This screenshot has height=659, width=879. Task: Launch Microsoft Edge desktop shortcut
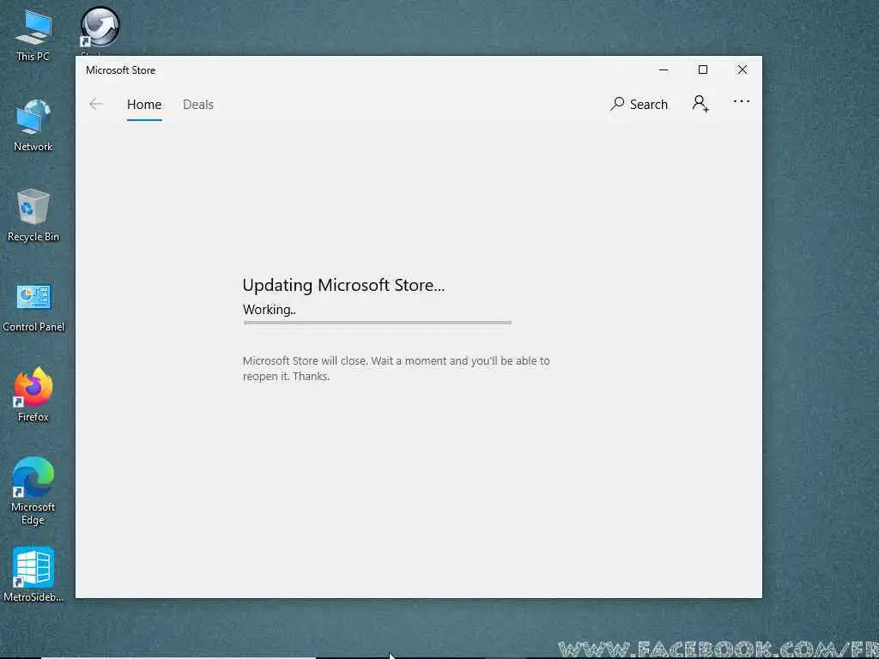pyautogui.click(x=33, y=491)
